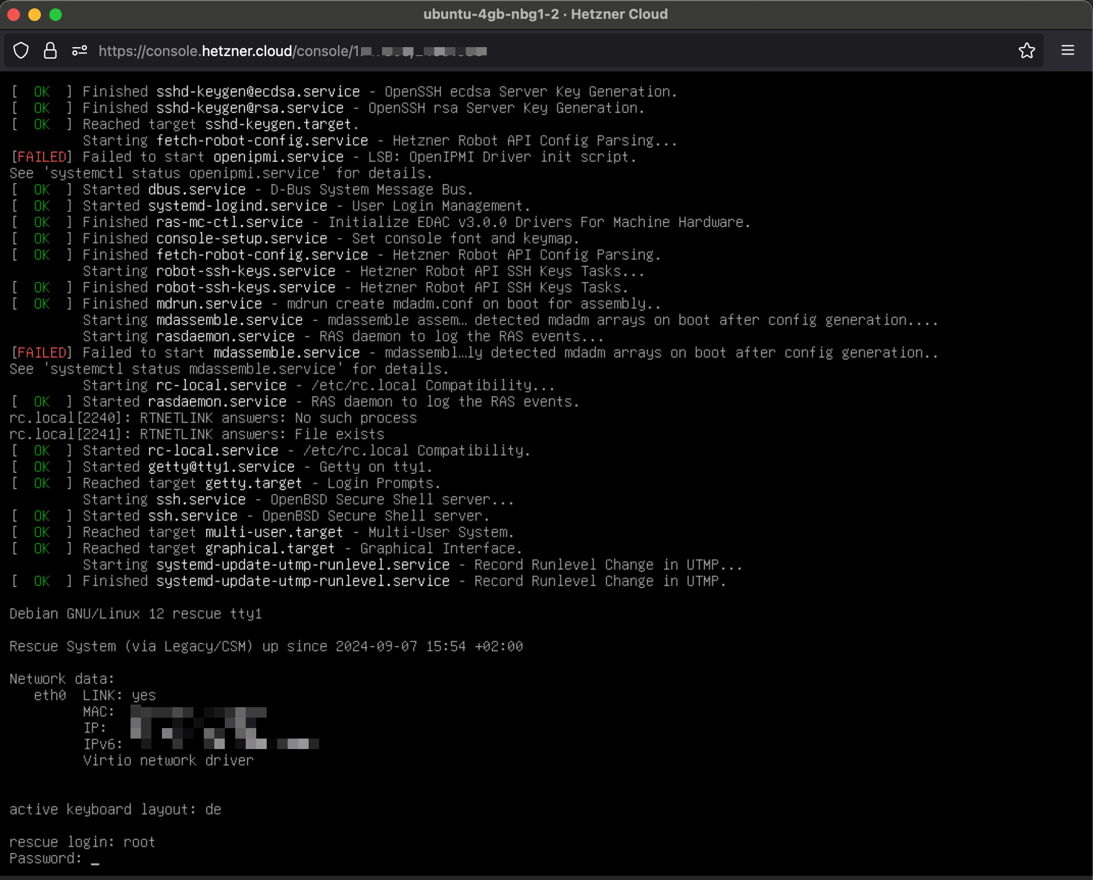Click the green traffic light to zoom window

pos(55,15)
